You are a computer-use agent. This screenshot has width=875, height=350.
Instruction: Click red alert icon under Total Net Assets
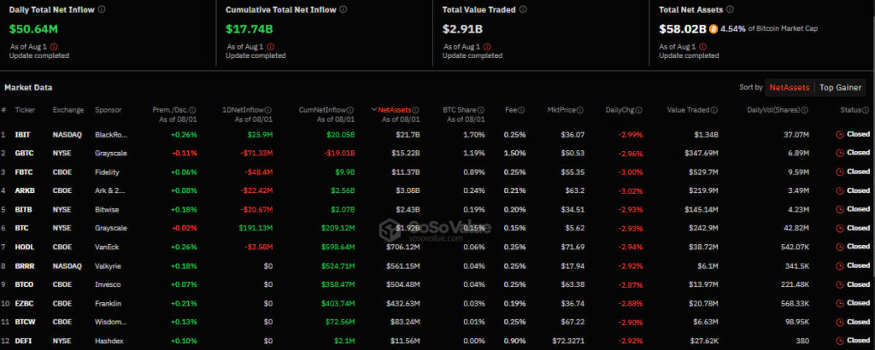tap(702, 47)
